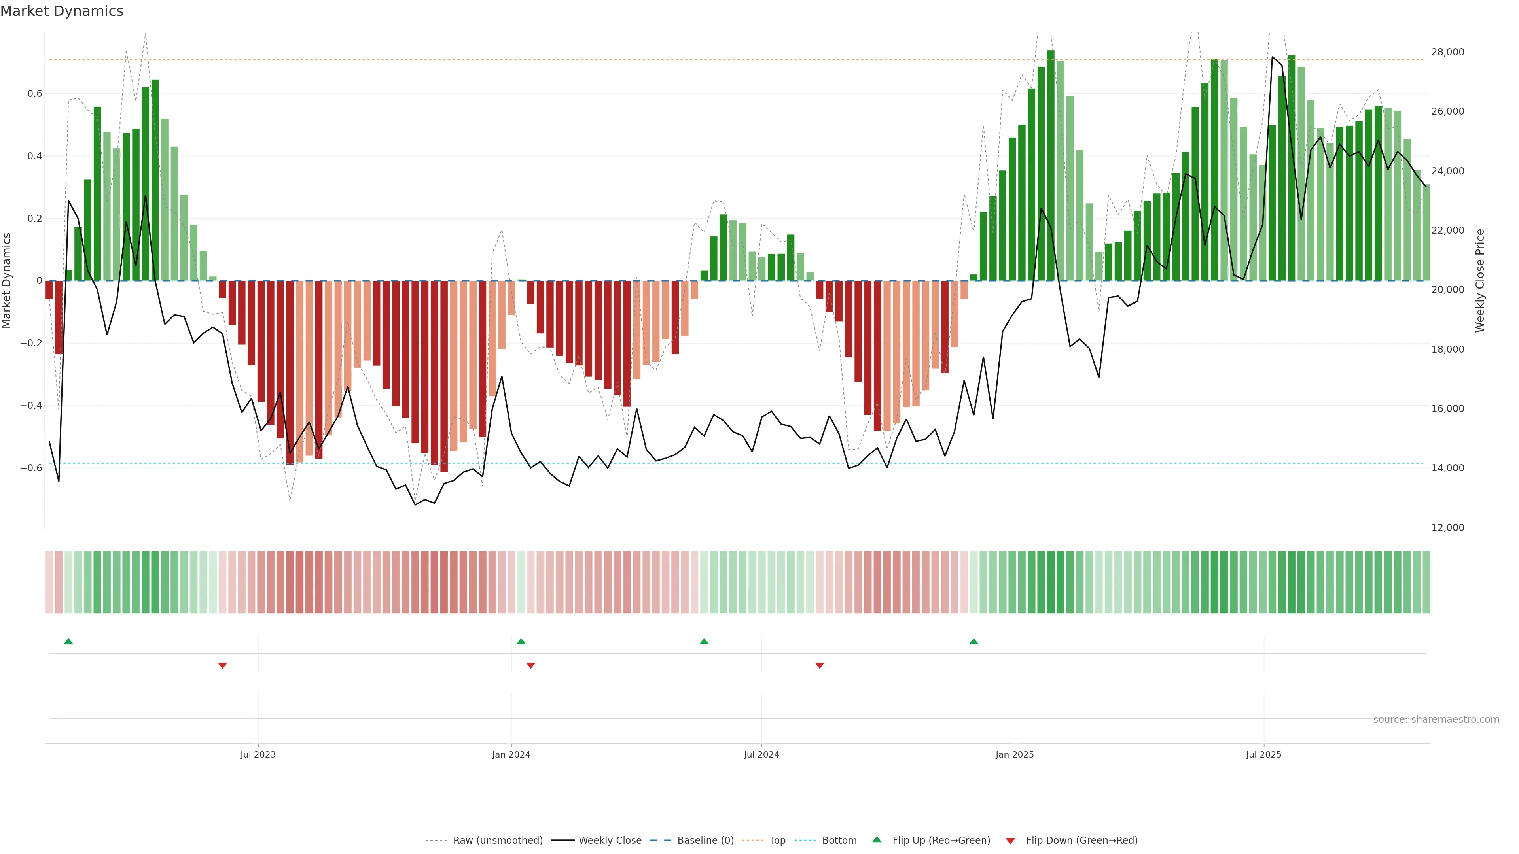1519x854 pixels.
Task: Click the 28,000 right axis tick label
Action: (1448, 52)
